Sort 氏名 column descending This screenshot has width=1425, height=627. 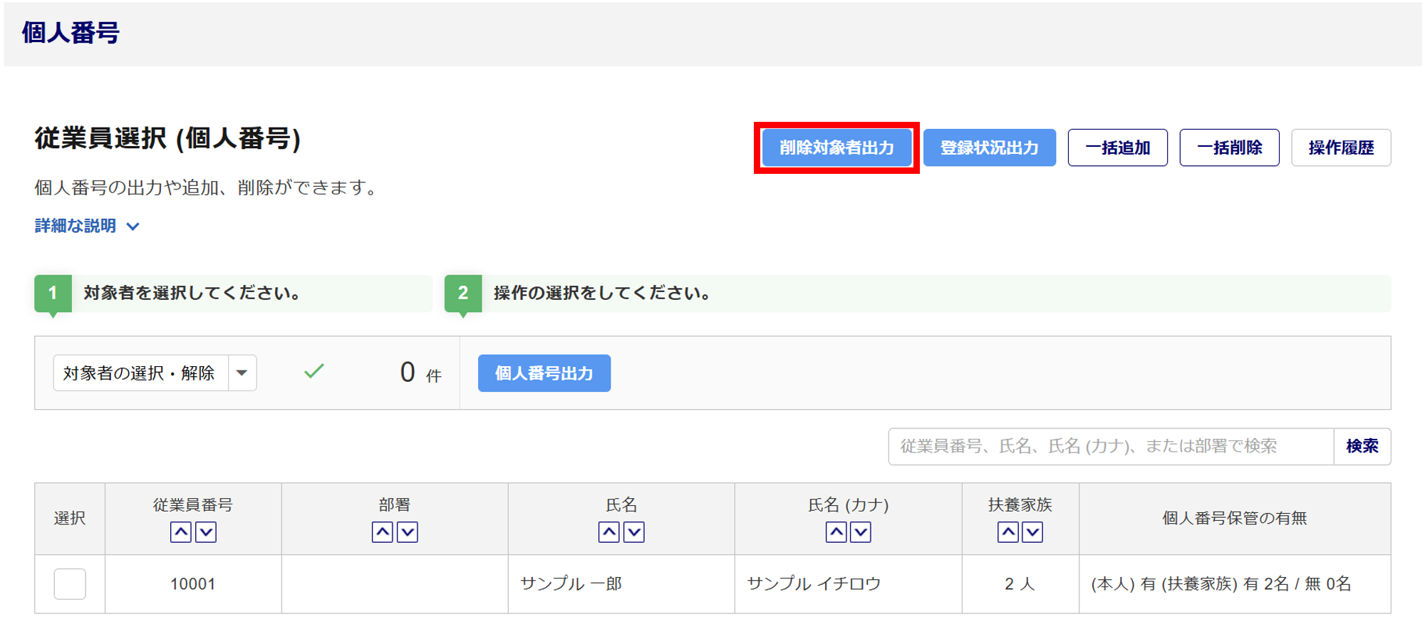pos(634,532)
